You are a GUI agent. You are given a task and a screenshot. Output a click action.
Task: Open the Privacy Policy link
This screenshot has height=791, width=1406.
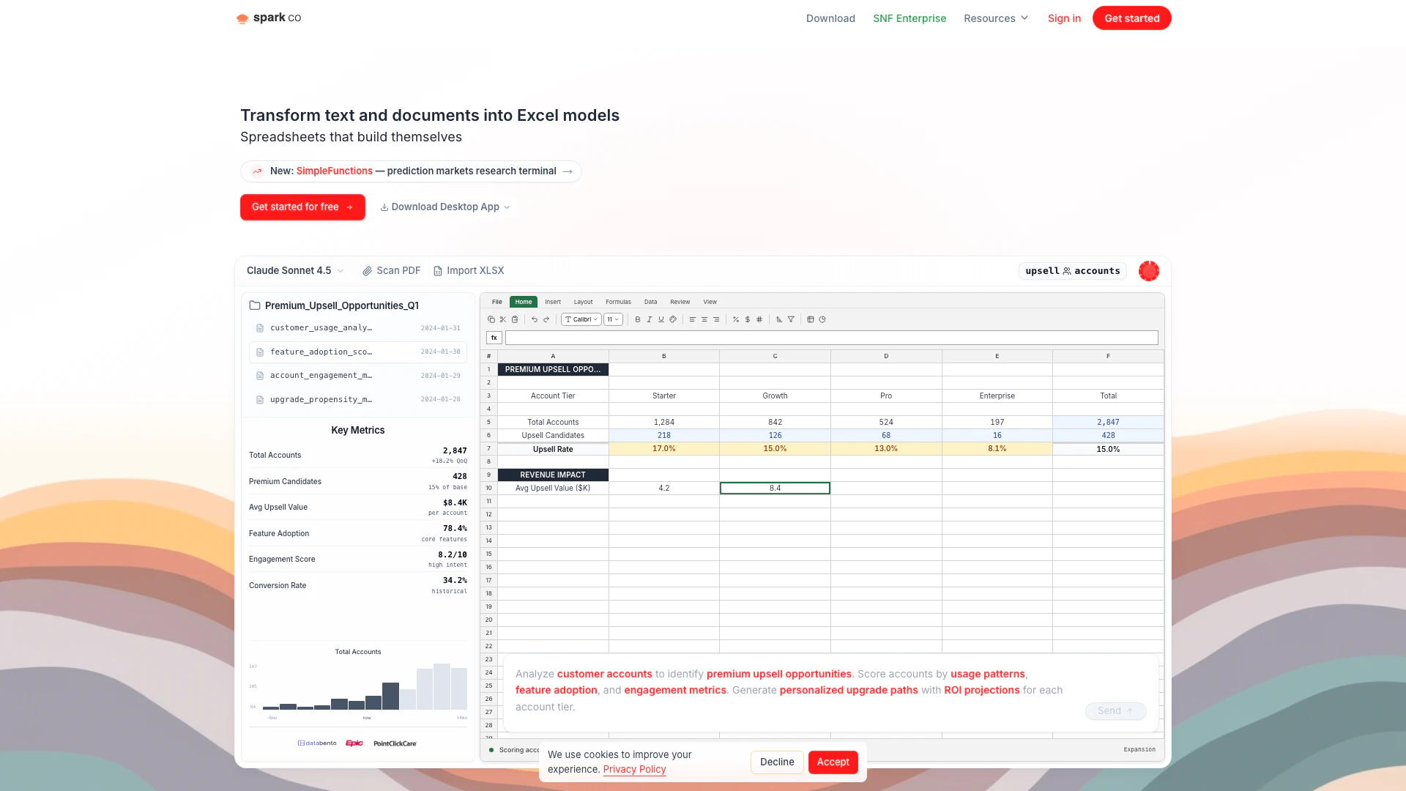[x=634, y=769]
